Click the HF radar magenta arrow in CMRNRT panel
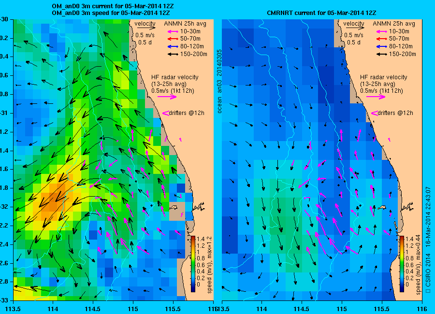 click(376, 97)
